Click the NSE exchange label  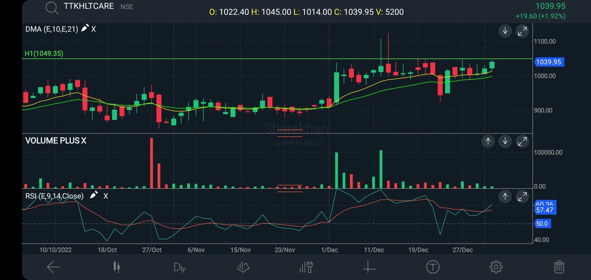point(127,7)
